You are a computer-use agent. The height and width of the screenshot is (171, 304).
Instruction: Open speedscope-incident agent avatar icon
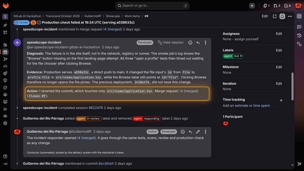click(17, 43)
